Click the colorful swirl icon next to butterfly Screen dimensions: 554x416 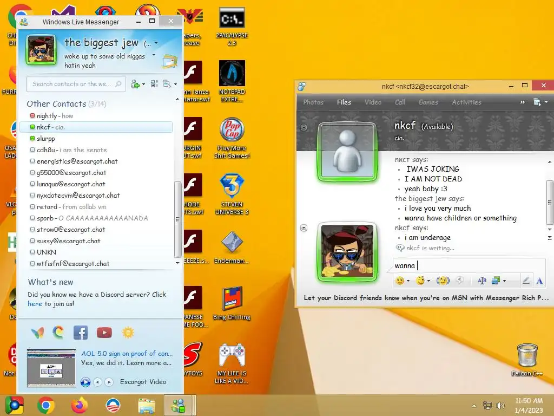(58, 332)
